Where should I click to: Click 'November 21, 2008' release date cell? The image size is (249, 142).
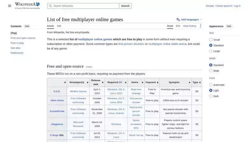[x=97, y=111]
